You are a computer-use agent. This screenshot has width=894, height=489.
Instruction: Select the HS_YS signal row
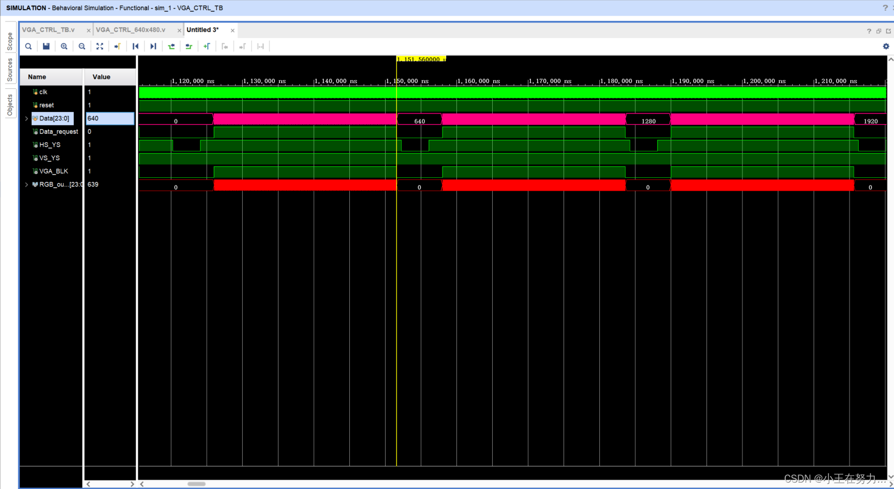pos(51,145)
